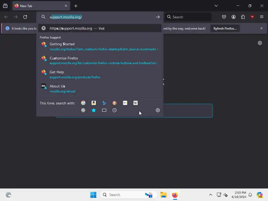Go back with the back arrow
This screenshot has height=201, width=268.
tap(6, 17)
